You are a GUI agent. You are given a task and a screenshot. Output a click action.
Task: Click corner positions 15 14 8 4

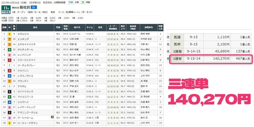pos(113,34)
